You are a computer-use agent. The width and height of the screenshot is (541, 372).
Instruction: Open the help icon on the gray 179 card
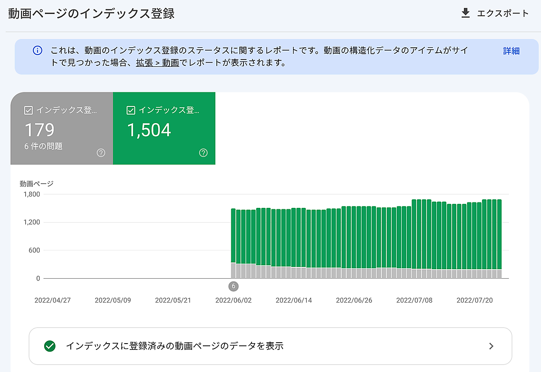[x=101, y=153]
